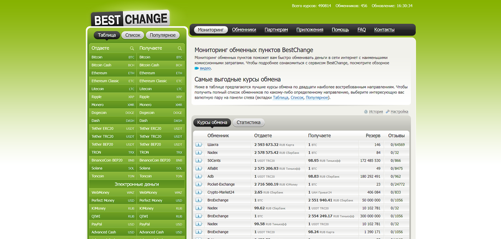Select WebMoney in the Отдаете column

pos(113,193)
